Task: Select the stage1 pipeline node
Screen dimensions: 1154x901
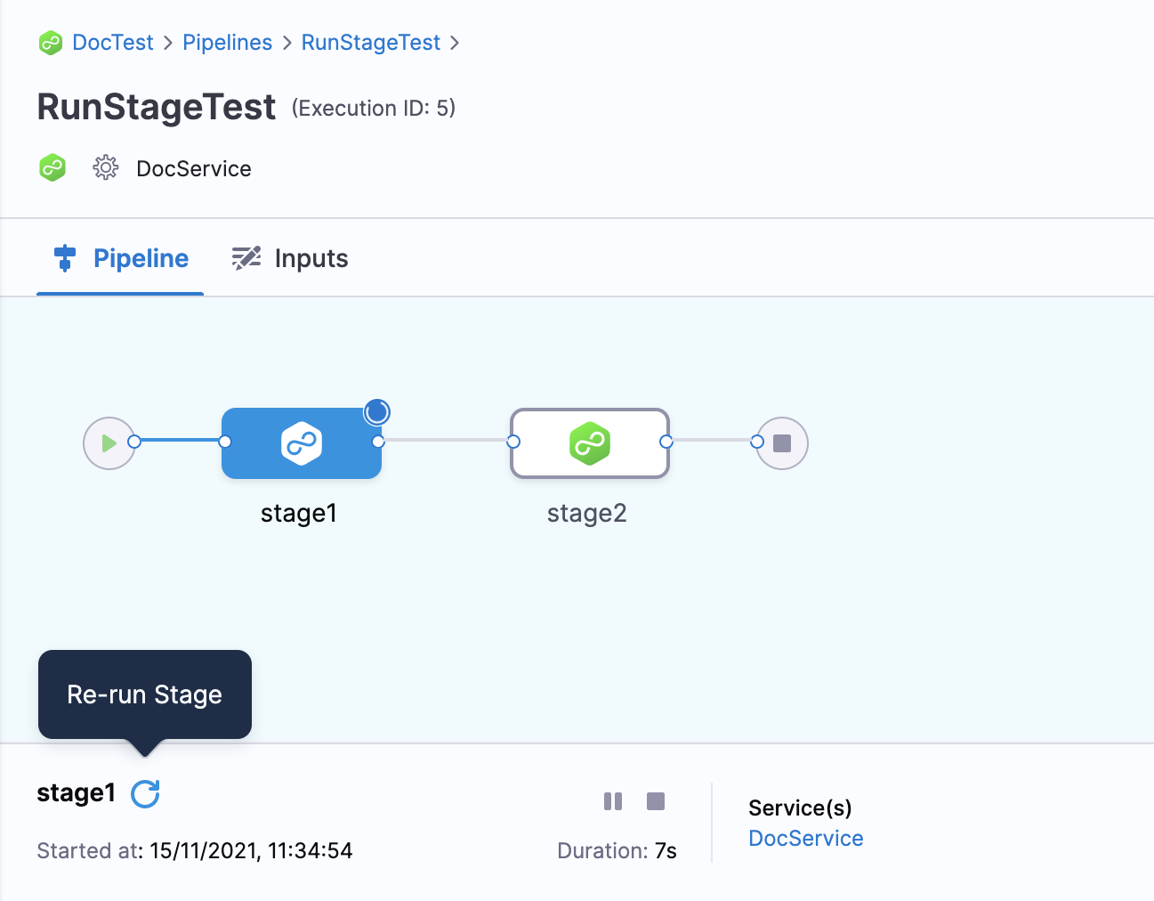Action: point(302,443)
